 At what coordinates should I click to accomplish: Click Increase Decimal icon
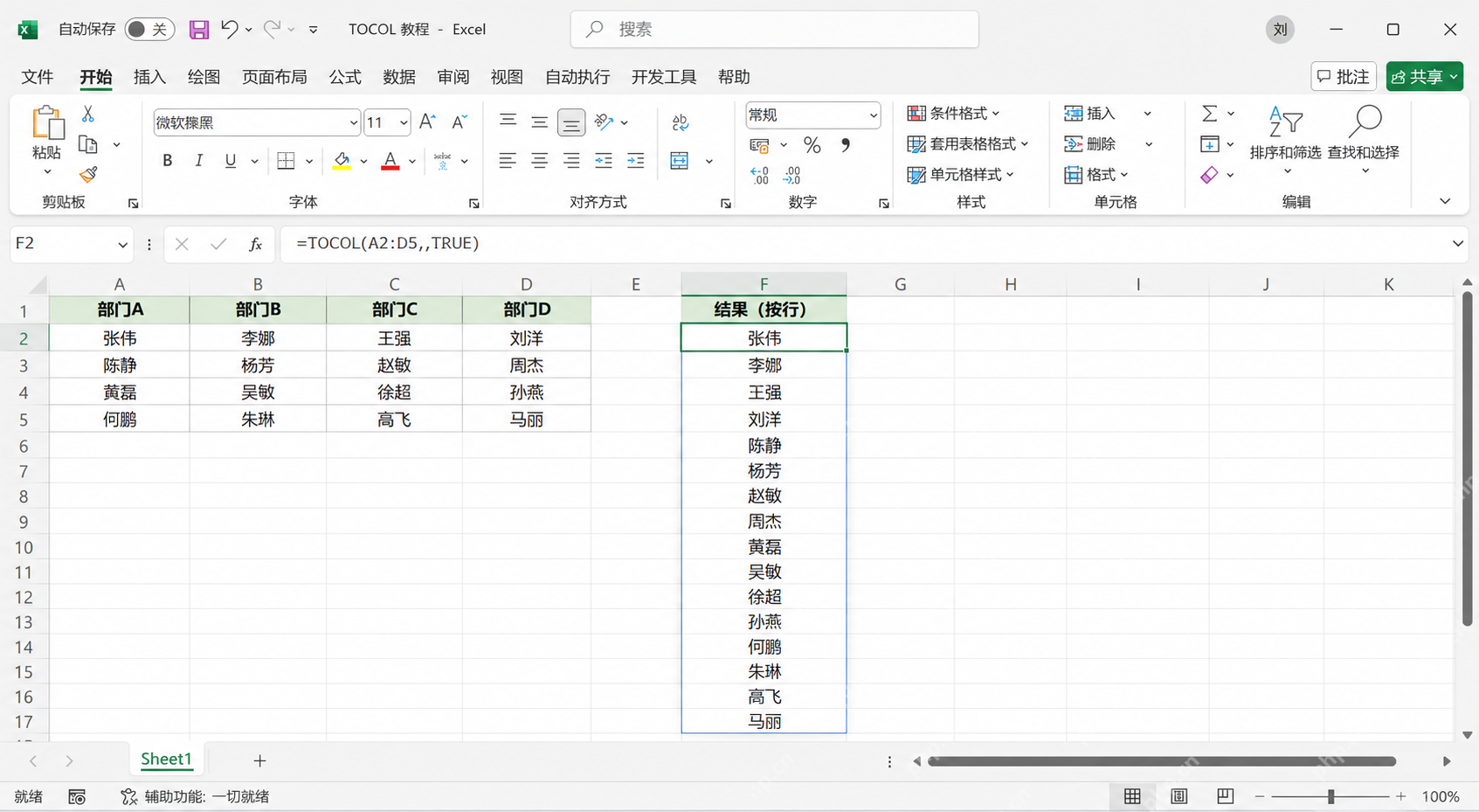point(759,175)
